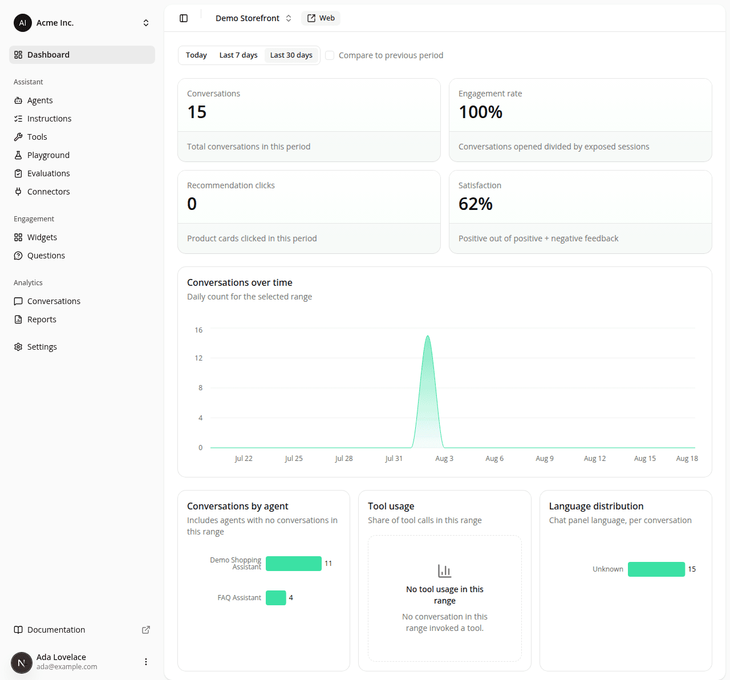Click the Questions help-circle icon

tap(18, 256)
